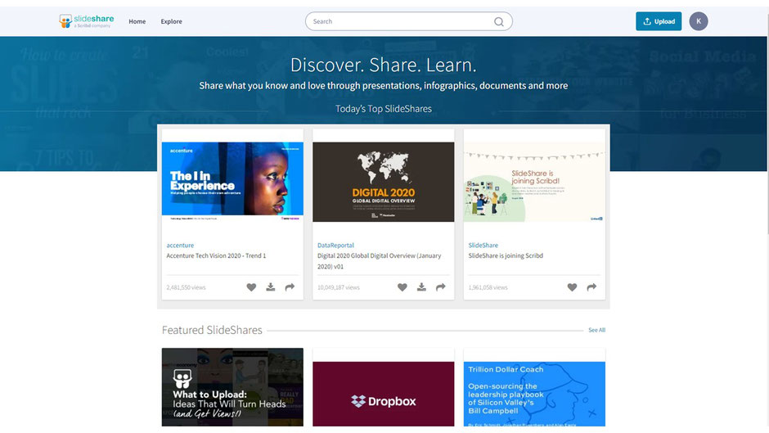Follow the See All featured link

pyautogui.click(x=597, y=330)
